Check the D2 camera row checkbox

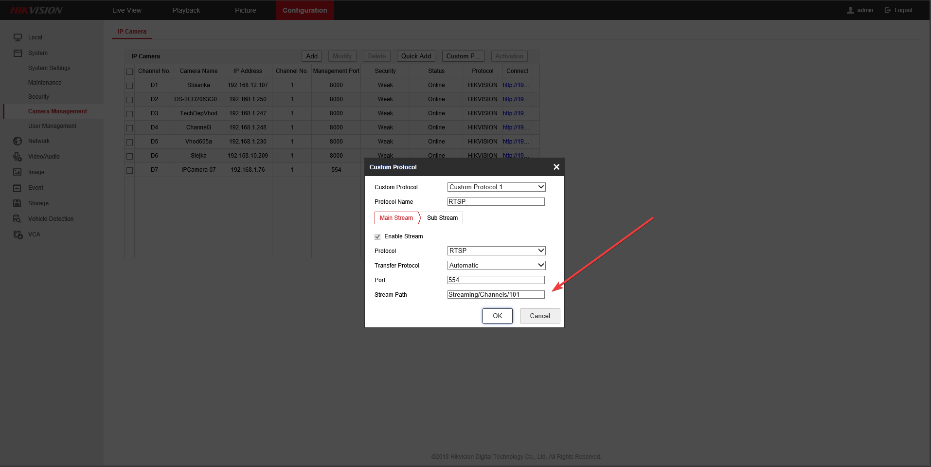[130, 100]
